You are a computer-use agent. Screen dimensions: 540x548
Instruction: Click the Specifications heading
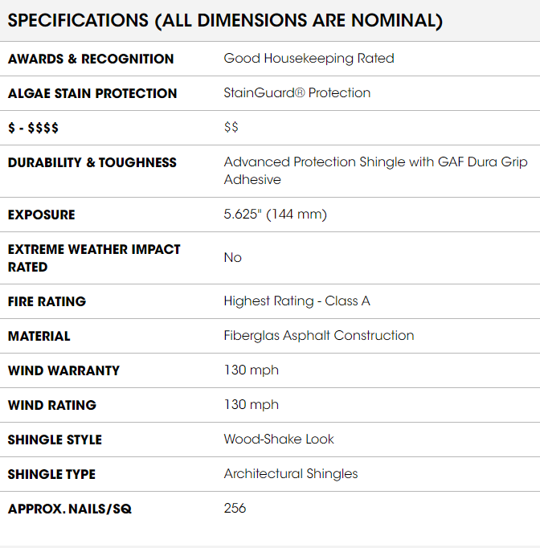click(x=225, y=20)
